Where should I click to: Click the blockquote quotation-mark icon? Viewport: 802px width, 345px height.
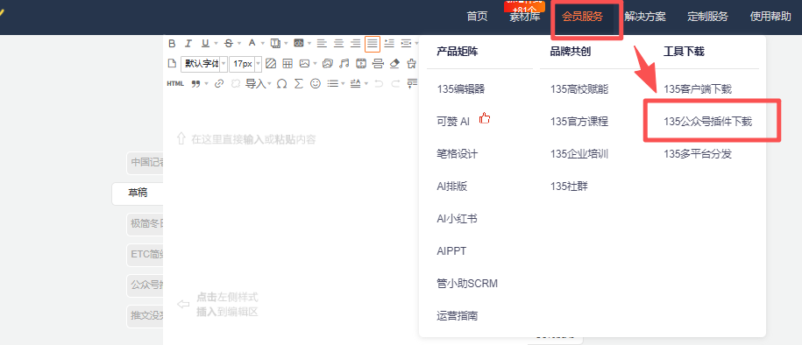coord(195,84)
